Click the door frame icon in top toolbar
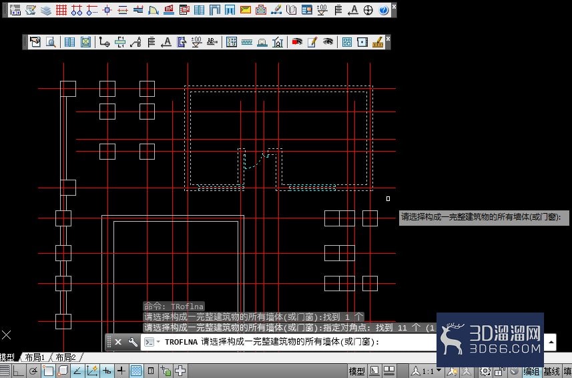 tap(214, 10)
